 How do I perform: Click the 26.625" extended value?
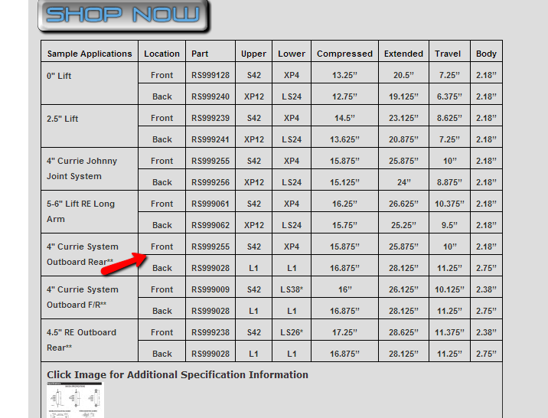point(403,204)
